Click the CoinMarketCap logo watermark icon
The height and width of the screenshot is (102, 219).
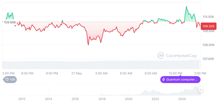point(161,55)
